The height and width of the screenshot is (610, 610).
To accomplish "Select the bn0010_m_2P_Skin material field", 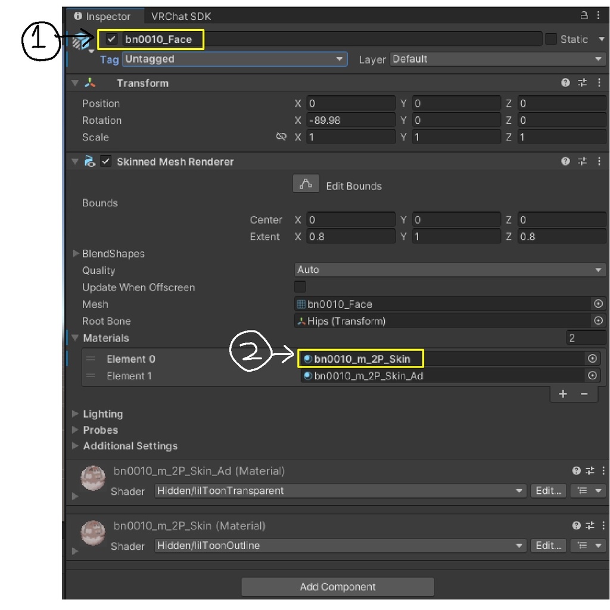I will click(442, 359).
